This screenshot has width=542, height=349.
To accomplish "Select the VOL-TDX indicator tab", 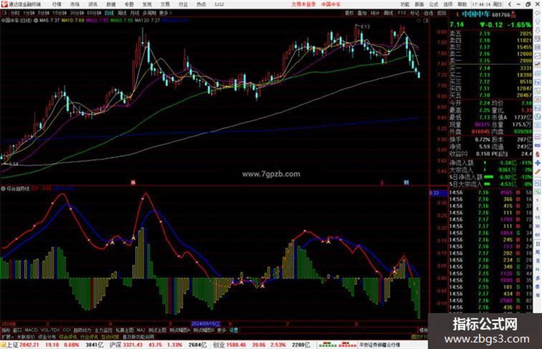I will point(50,330).
